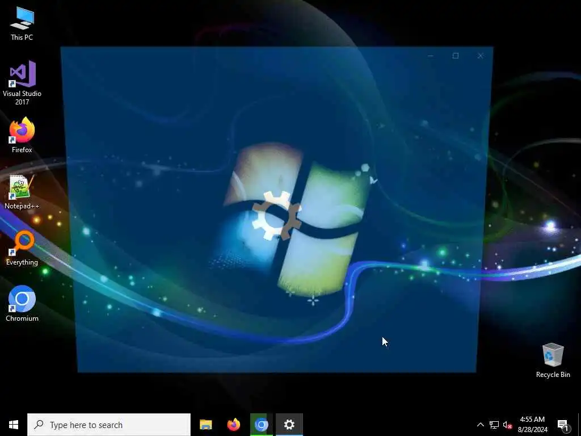Select the Notepad++ desktop shortcut
This screenshot has height=436, width=581.
(x=22, y=192)
